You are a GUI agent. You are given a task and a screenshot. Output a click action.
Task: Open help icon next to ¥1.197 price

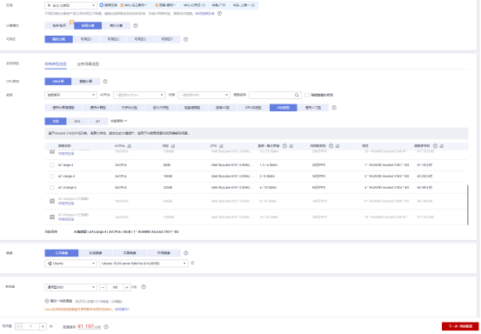(106, 327)
